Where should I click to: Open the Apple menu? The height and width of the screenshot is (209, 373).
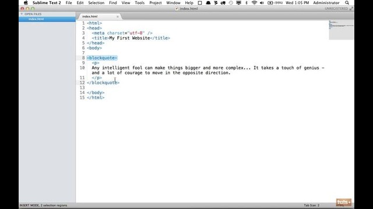coord(26,3)
